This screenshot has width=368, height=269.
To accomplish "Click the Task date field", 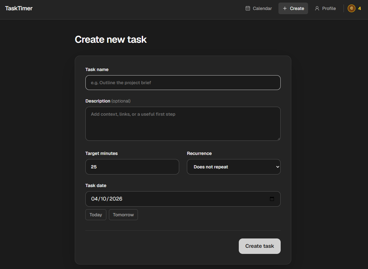I will [x=183, y=199].
